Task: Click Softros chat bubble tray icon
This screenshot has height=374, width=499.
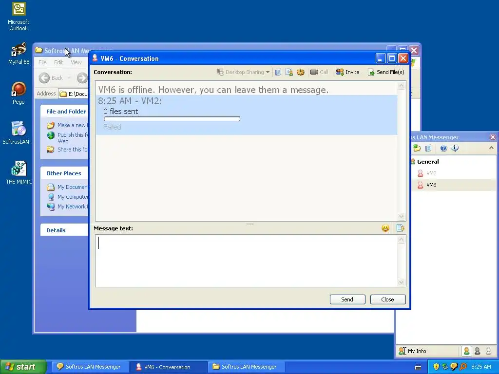Action: click(x=454, y=367)
